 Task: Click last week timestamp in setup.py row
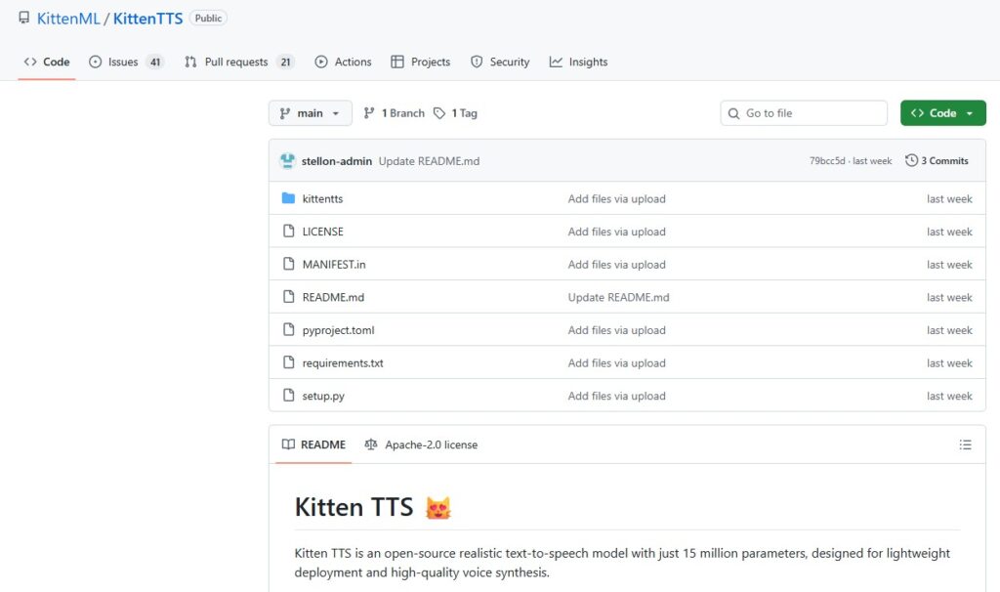point(949,396)
